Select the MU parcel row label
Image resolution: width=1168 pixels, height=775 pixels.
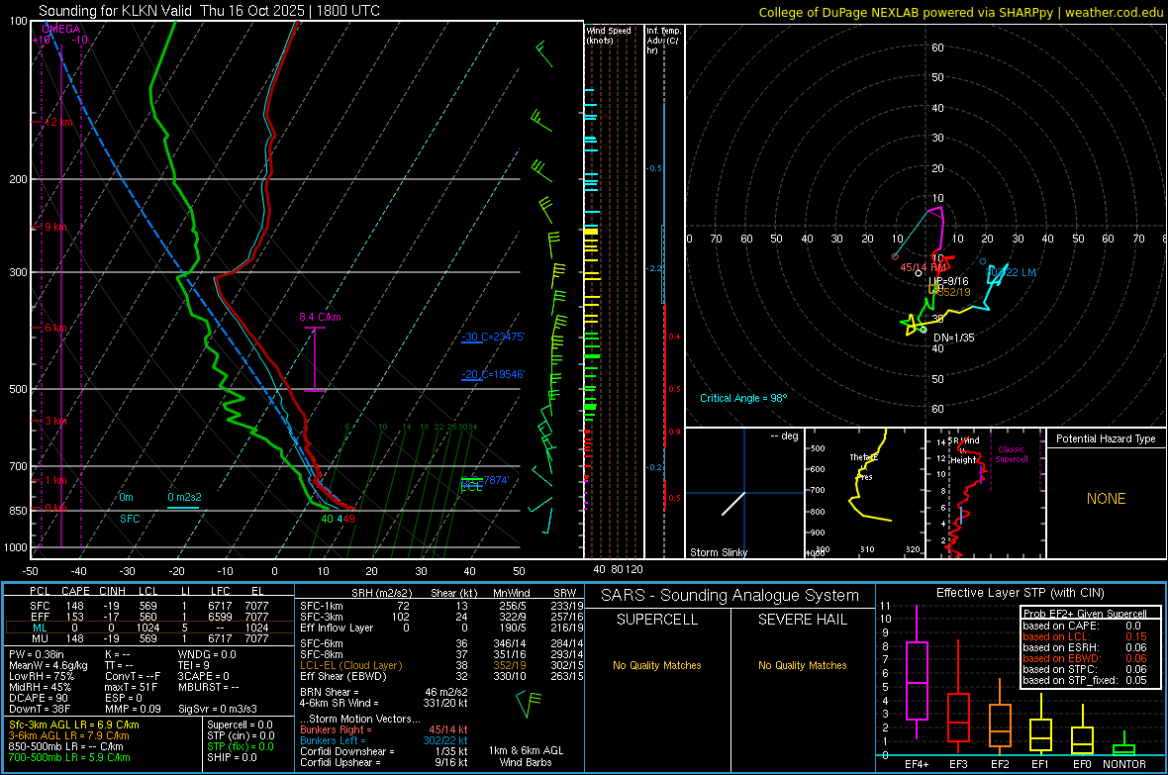click(40, 637)
